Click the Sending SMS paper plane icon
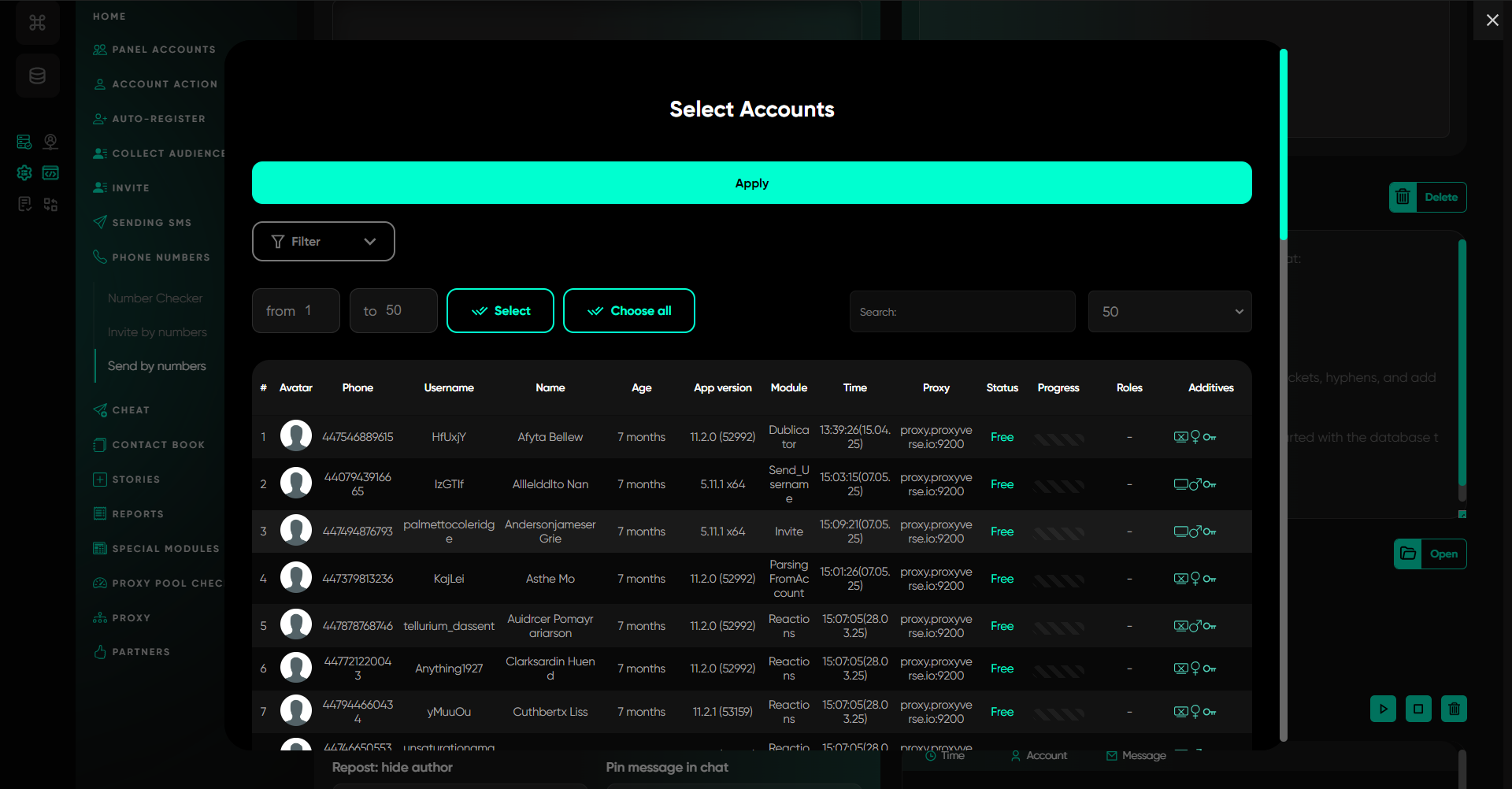The image size is (1512, 789). [100, 222]
